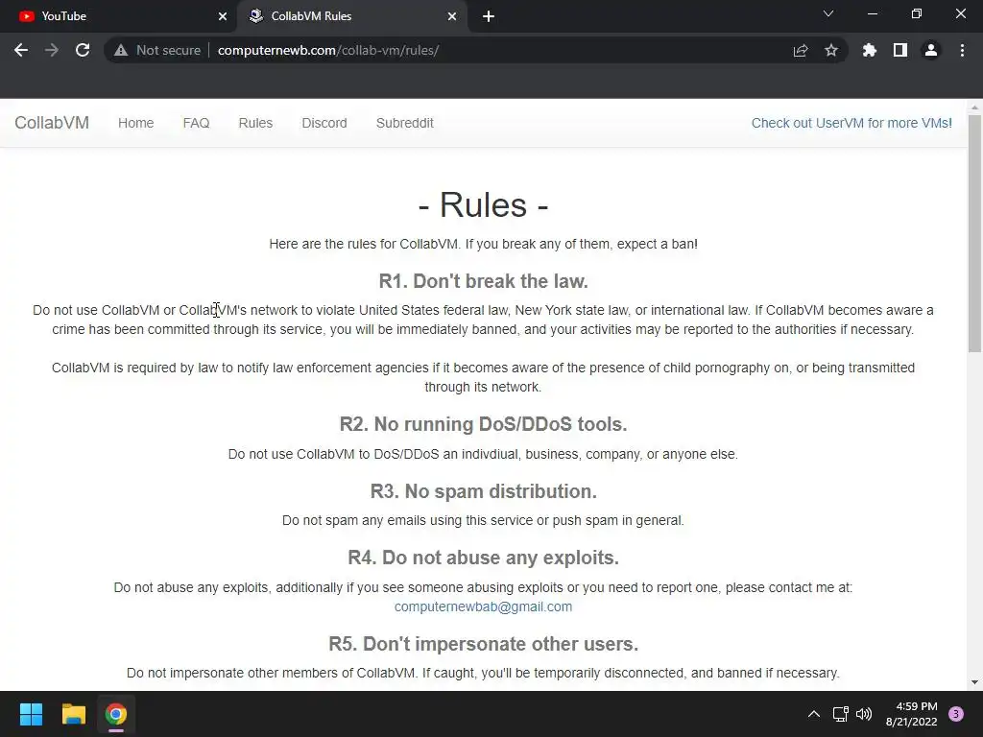Image resolution: width=983 pixels, height=737 pixels.
Task: Open the CollabVM brand link
Action: coord(52,123)
